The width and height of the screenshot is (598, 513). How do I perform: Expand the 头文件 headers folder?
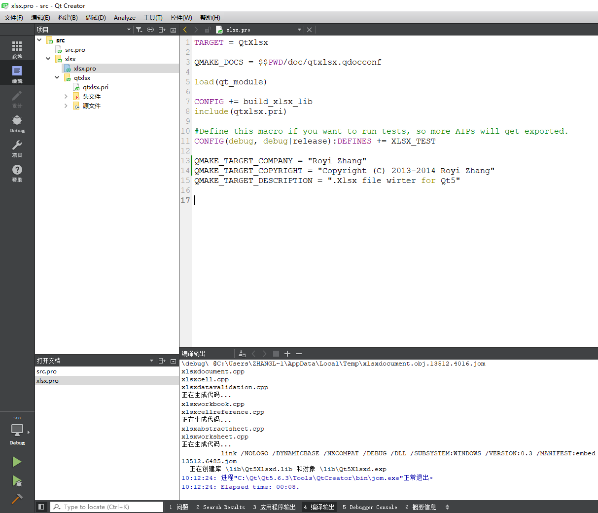pyautogui.click(x=66, y=96)
